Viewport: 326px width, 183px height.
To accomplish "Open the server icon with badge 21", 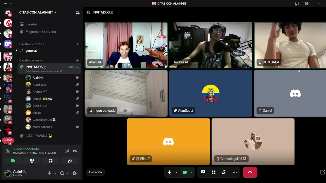I will pyautogui.click(x=8, y=130).
